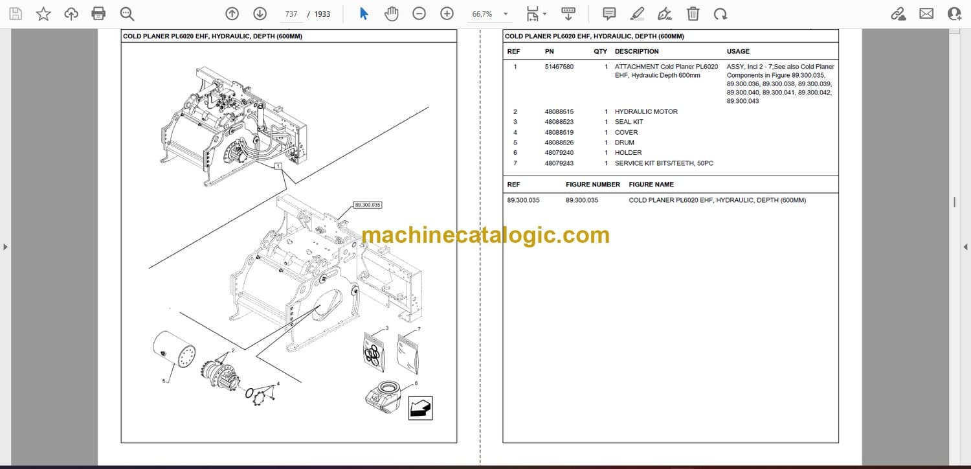Viewport: 971px width, 469px height.
Task: Print the document
Action: pos(98,14)
